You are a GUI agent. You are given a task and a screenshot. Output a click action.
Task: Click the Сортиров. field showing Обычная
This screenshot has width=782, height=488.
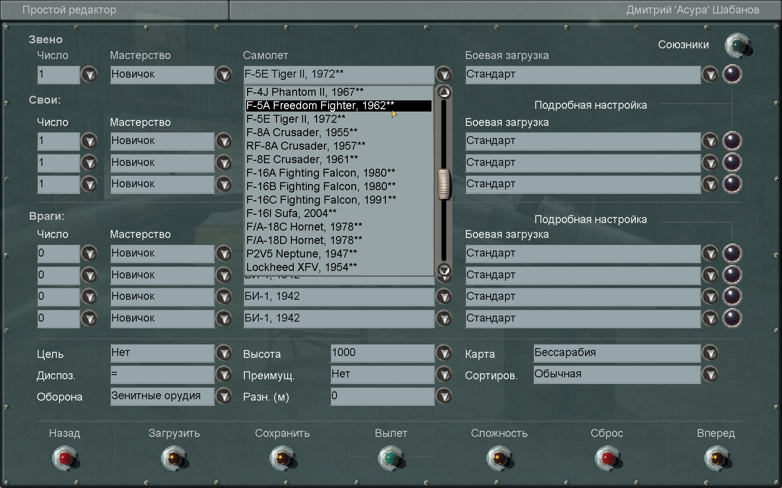617,374
